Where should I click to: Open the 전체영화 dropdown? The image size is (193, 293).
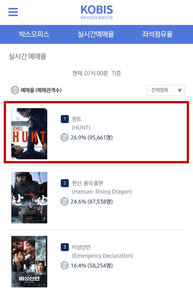tap(166, 90)
